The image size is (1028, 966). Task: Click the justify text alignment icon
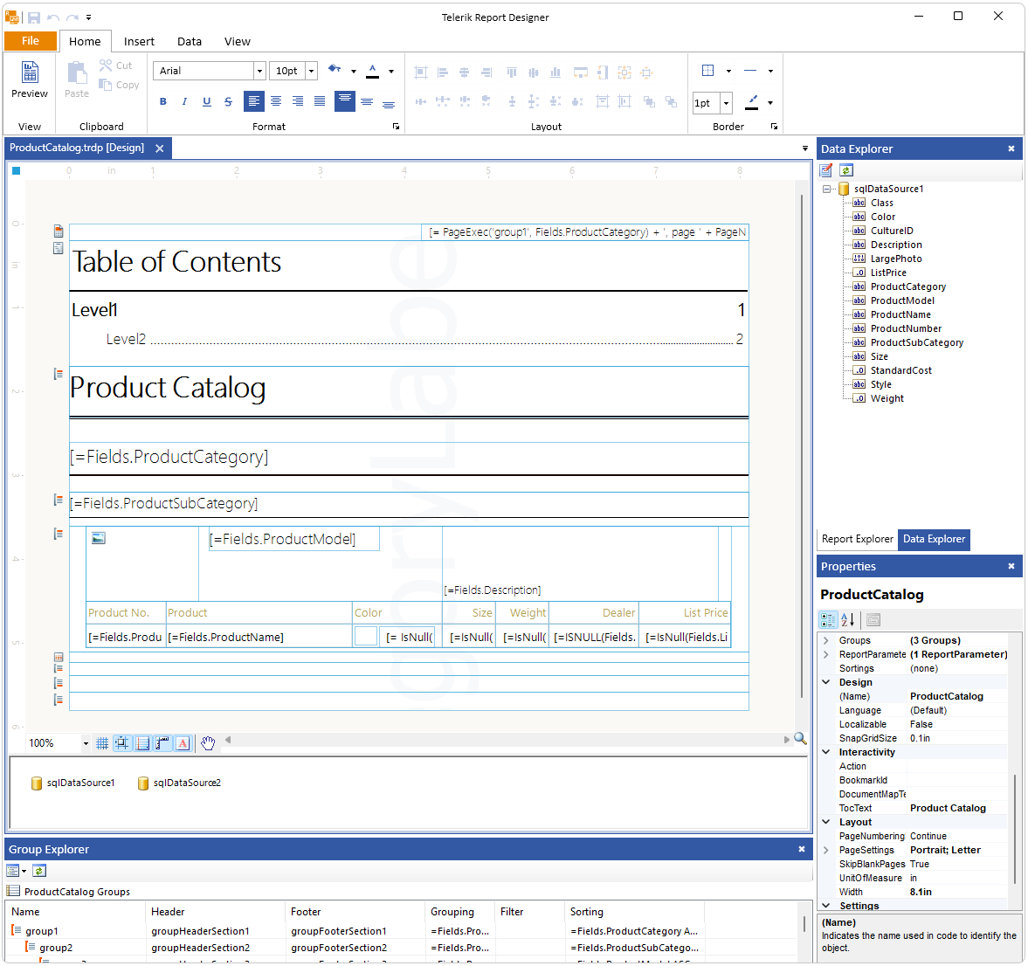pyautogui.click(x=320, y=101)
